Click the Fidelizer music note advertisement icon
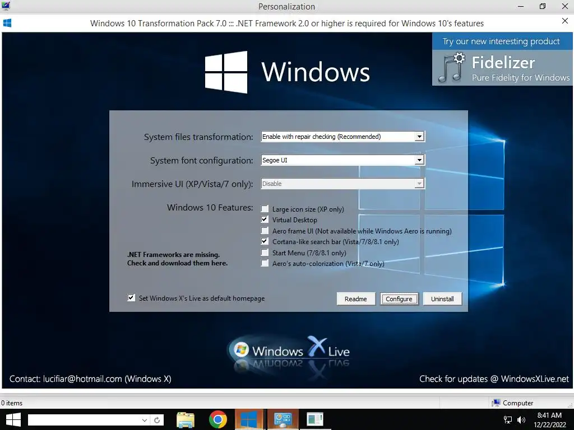This screenshot has width=574, height=430. point(451,68)
